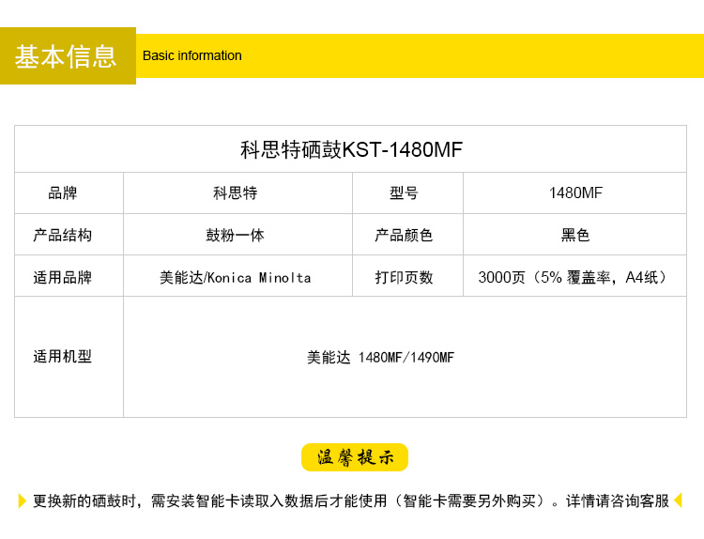Viewport: 704px width, 539px height.
Task: Click the 科思特 brand value cell
Action: (x=236, y=193)
